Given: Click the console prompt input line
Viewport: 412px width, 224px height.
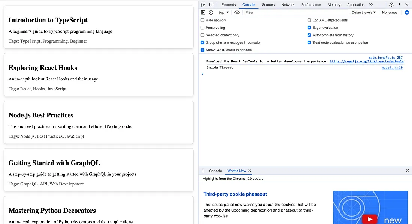Looking at the screenshot, I should [x=305, y=74].
